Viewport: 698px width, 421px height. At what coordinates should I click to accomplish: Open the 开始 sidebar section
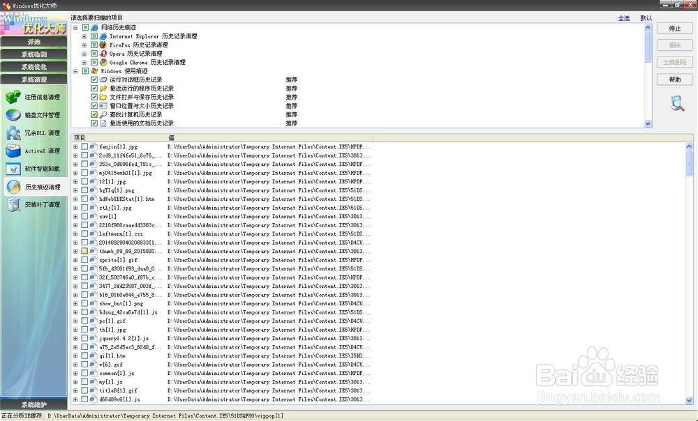pos(34,42)
